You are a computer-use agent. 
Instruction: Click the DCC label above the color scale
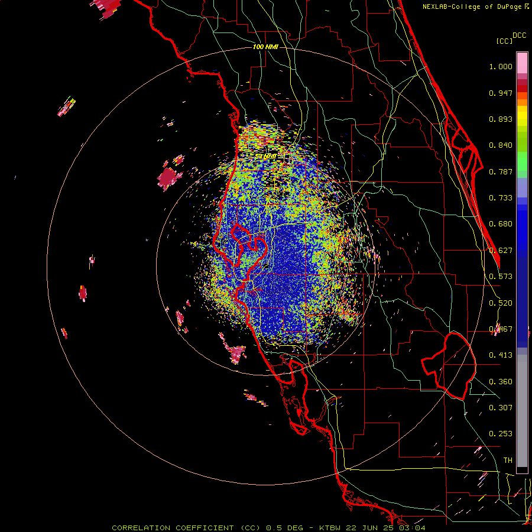click(519, 35)
